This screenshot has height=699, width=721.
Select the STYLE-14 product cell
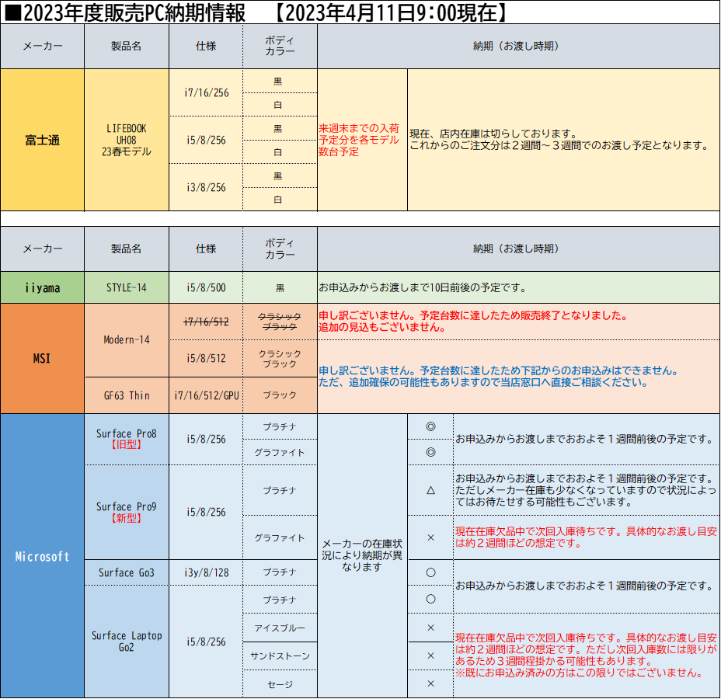[x=127, y=287]
